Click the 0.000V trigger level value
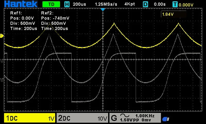 tap(186, 5)
